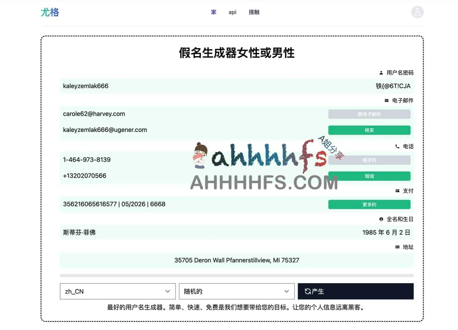Click the credit card icon beside 支付
This screenshot has width=458, height=330.
pos(397,190)
